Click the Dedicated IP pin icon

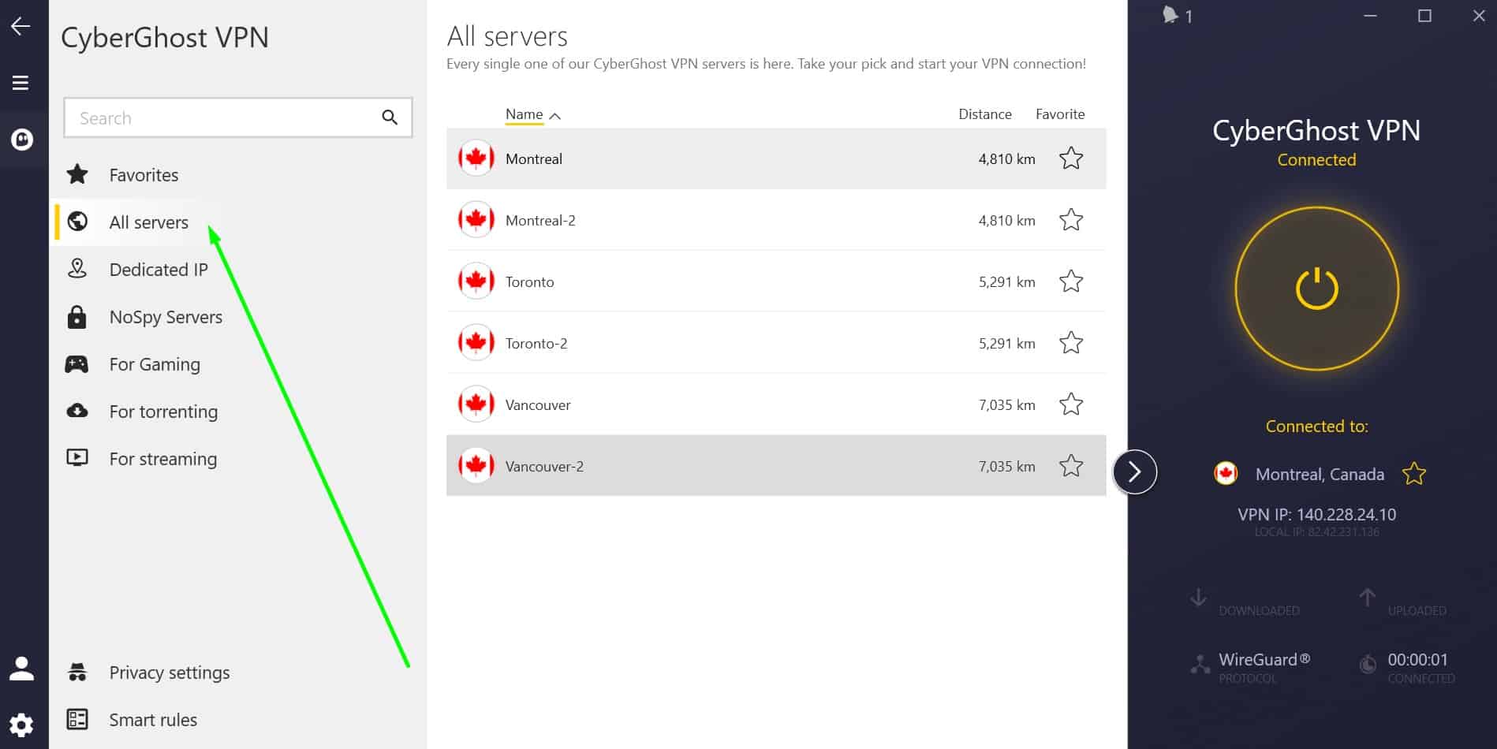[x=77, y=269]
